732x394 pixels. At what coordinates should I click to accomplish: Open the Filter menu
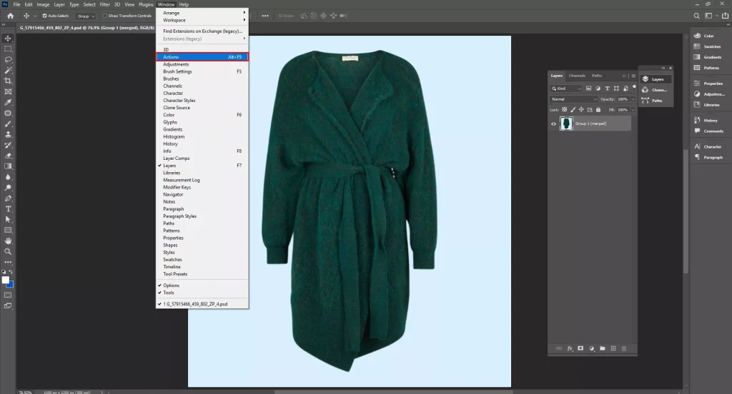coord(105,4)
